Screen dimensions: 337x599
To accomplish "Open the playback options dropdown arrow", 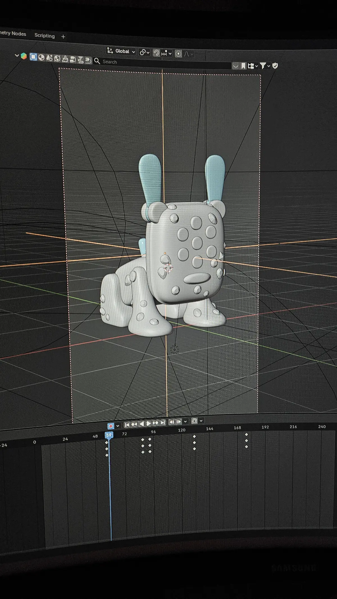I will [185, 422].
